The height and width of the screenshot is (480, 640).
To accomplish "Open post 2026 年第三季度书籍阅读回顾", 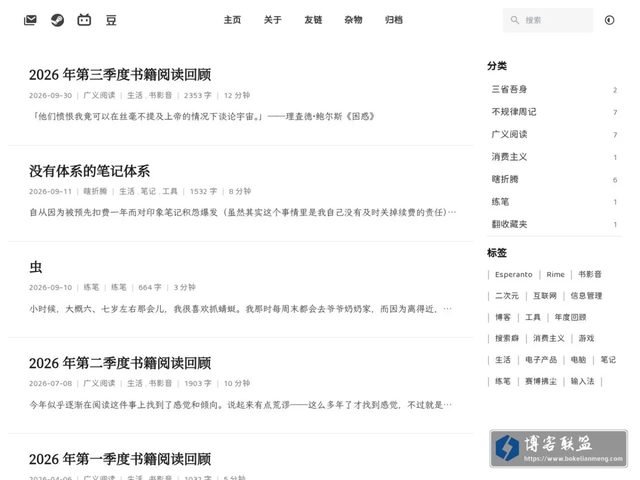I will click(x=120, y=75).
